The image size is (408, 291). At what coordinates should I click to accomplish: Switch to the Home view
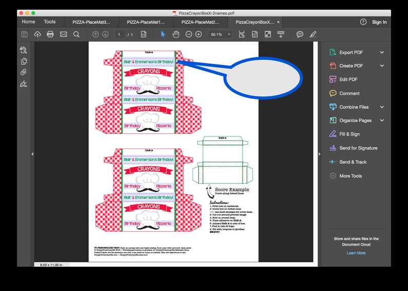tap(28, 22)
